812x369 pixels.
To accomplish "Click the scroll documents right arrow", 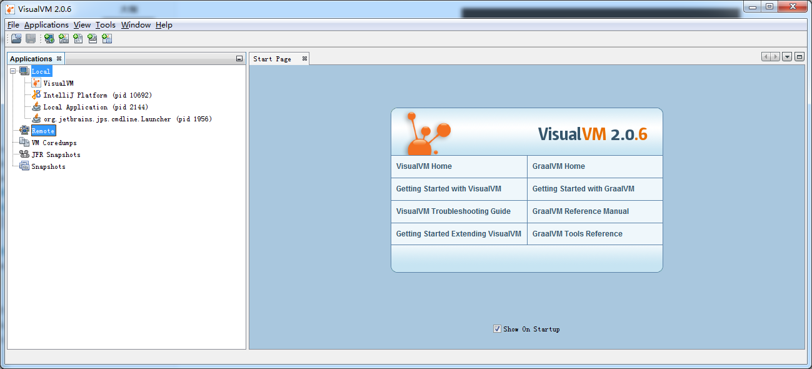I will pyautogui.click(x=775, y=57).
